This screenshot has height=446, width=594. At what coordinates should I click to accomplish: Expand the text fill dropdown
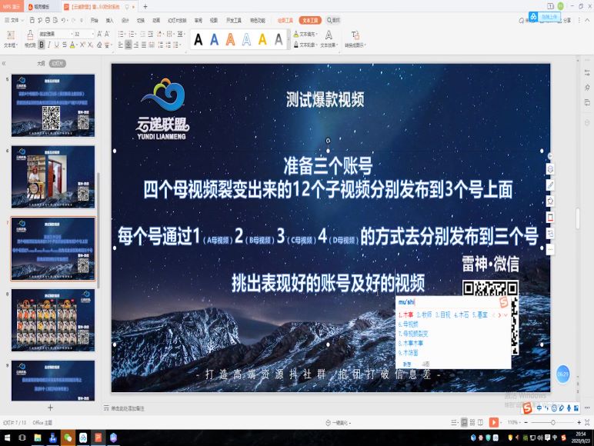click(317, 34)
